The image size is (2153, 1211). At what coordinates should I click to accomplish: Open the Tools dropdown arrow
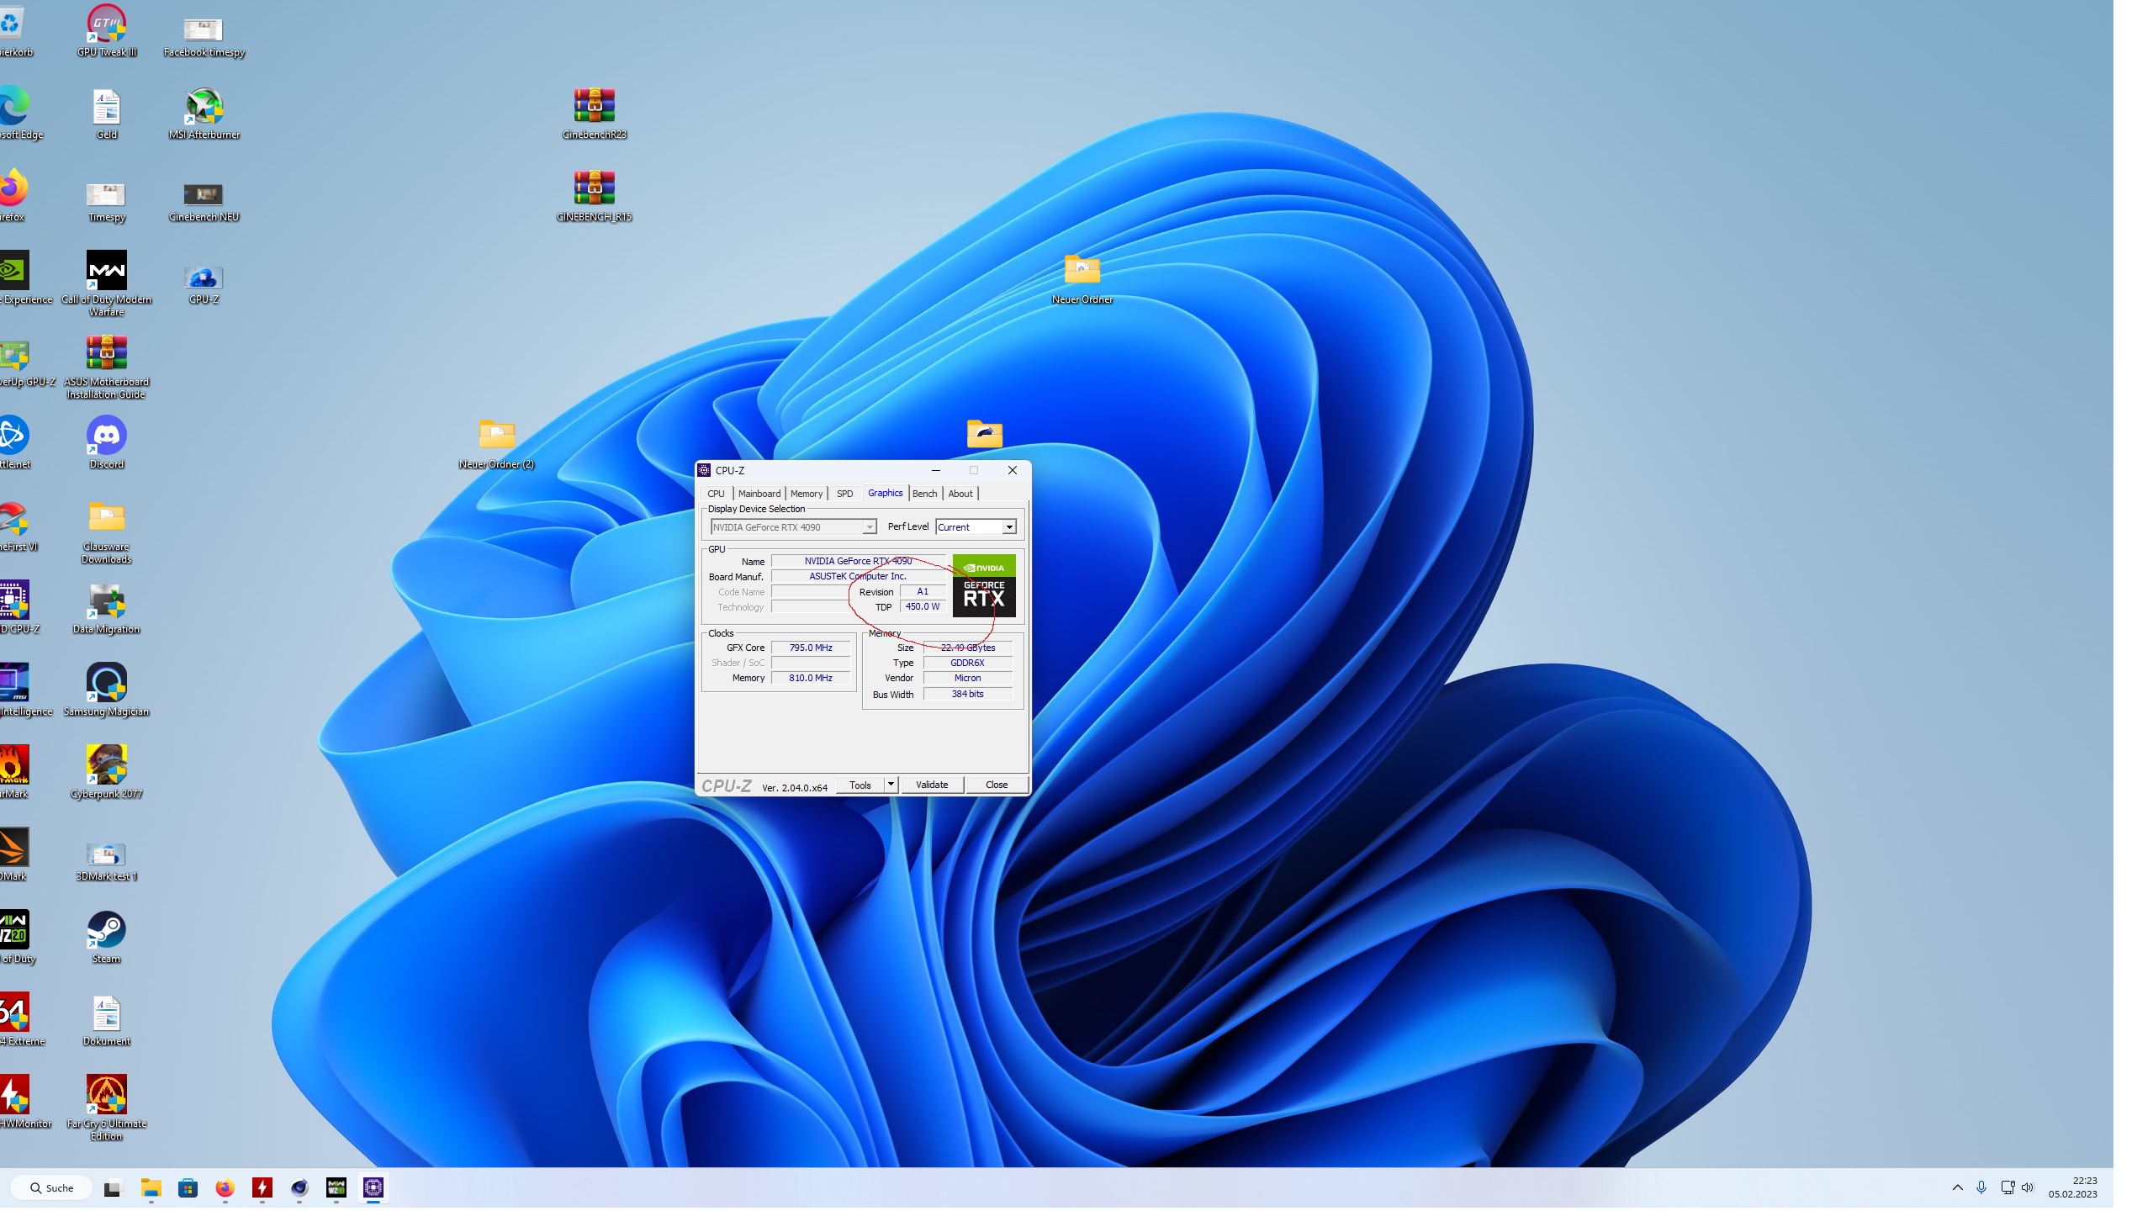[891, 785]
